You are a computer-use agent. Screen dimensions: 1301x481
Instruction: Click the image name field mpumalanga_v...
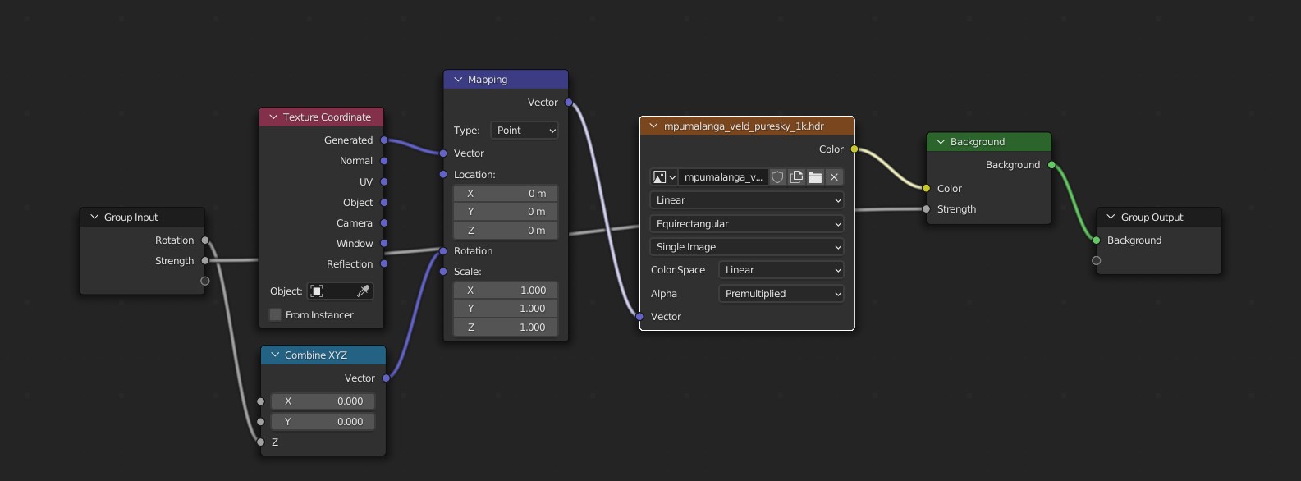click(x=722, y=177)
